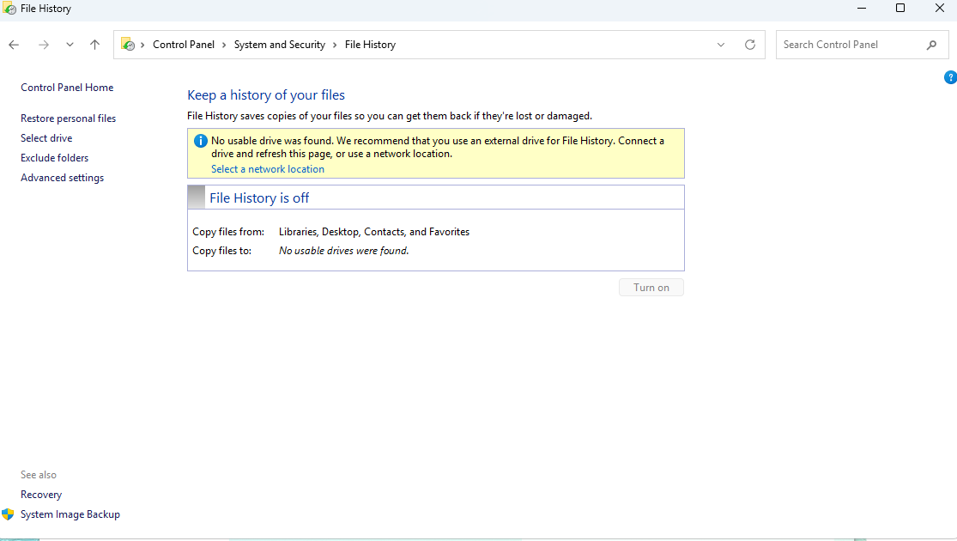Image resolution: width=957 pixels, height=541 pixels.
Task: Click Restore personal files
Action: (68, 118)
